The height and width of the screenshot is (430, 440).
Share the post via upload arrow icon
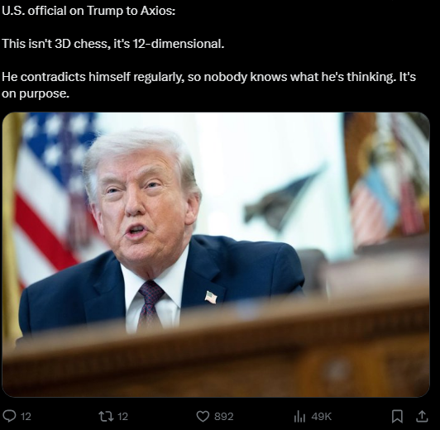point(422,416)
